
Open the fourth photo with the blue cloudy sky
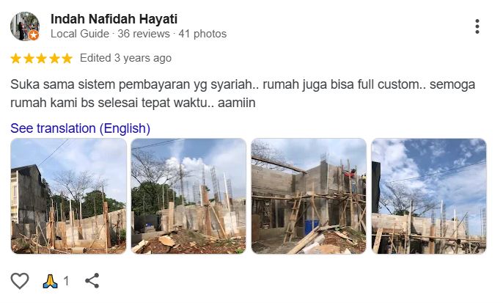click(x=429, y=196)
